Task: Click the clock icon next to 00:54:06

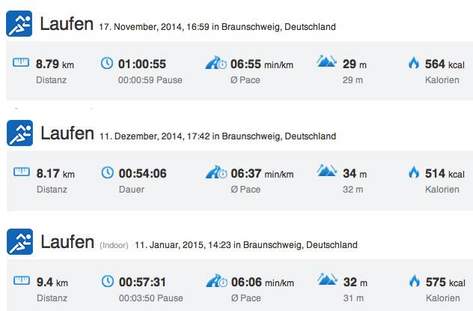Action: pos(107,172)
